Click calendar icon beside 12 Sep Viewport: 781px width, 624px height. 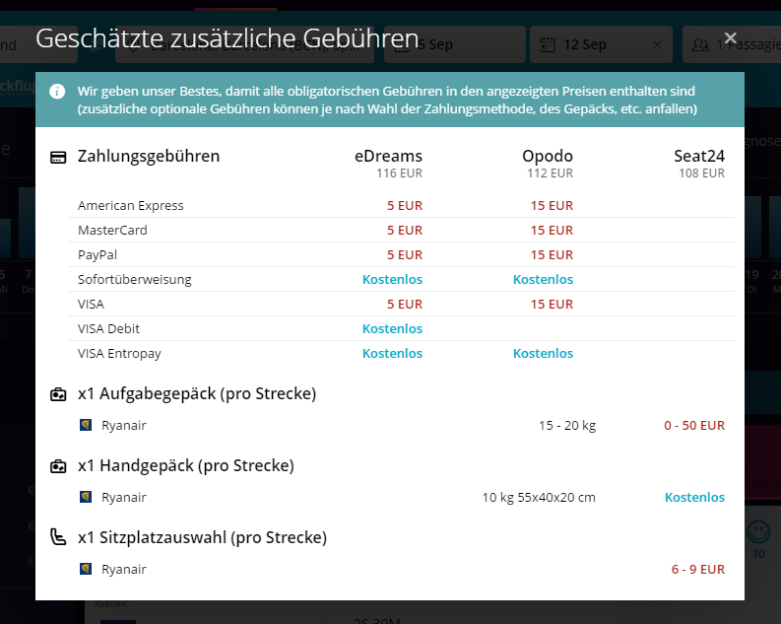click(x=548, y=45)
